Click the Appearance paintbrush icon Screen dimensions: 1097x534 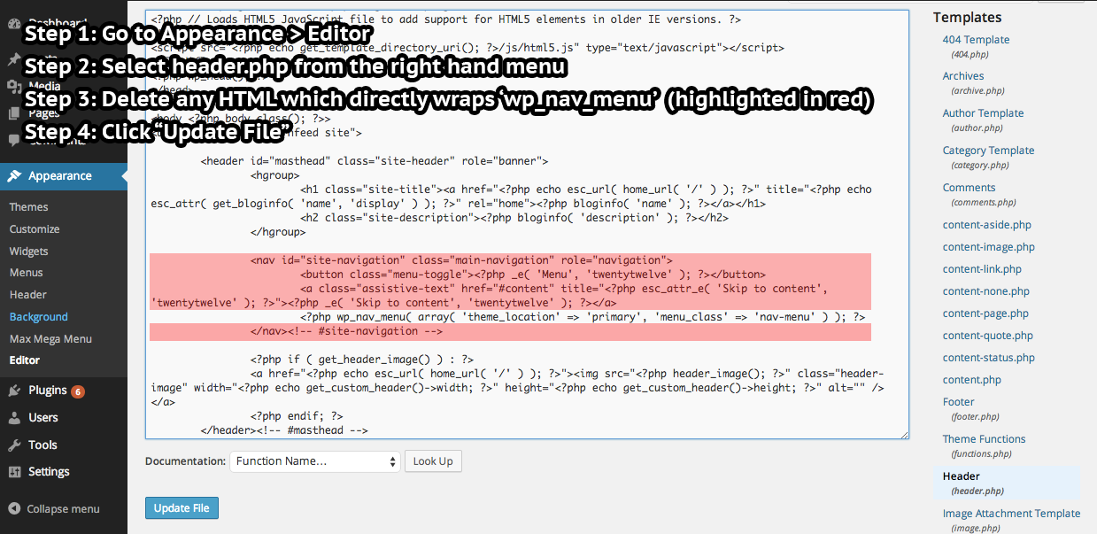(14, 176)
